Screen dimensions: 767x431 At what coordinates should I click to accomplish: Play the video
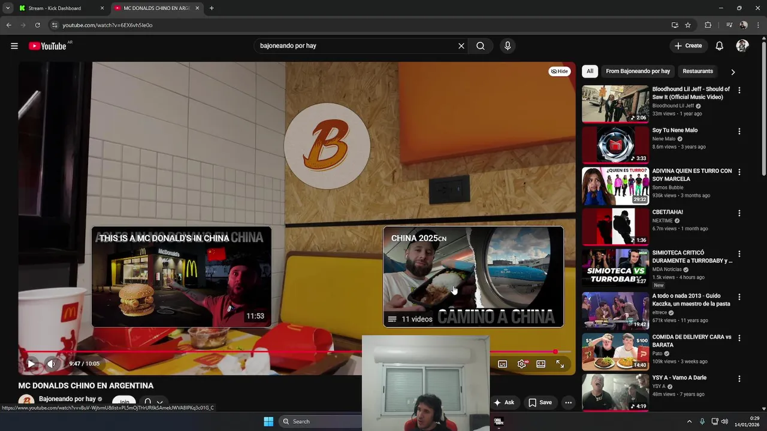pos(31,363)
